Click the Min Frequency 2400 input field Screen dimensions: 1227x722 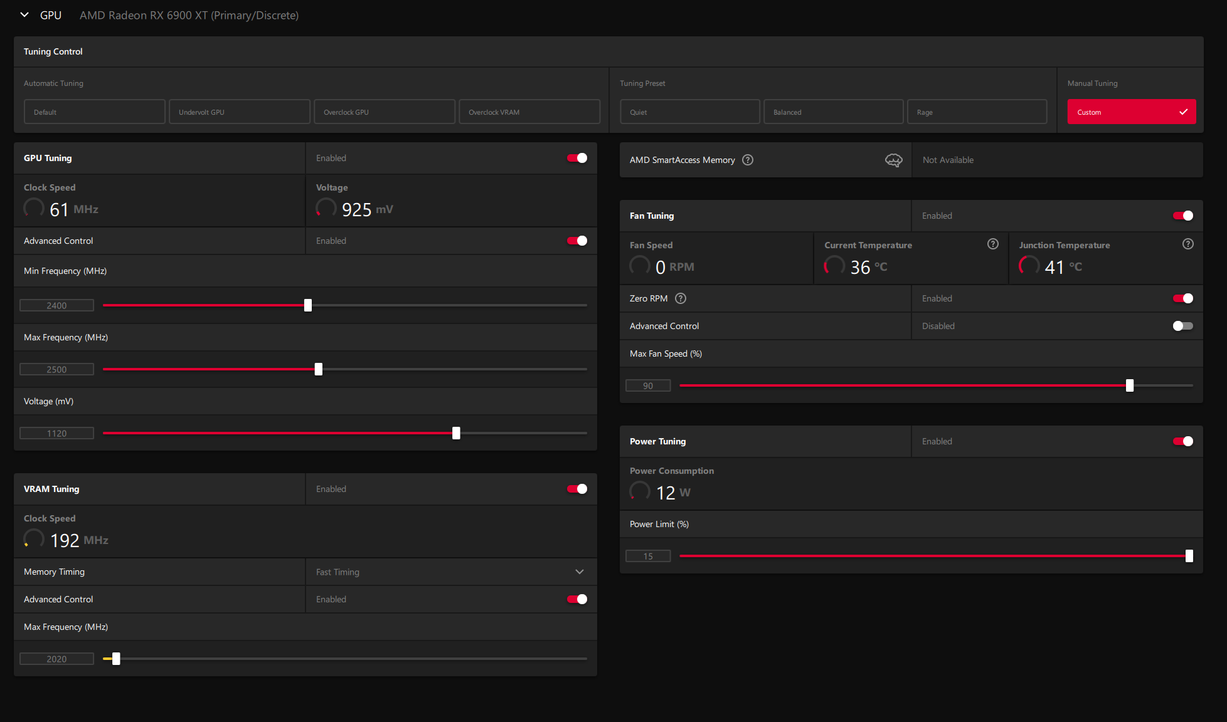pyautogui.click(x=56, y=305)
